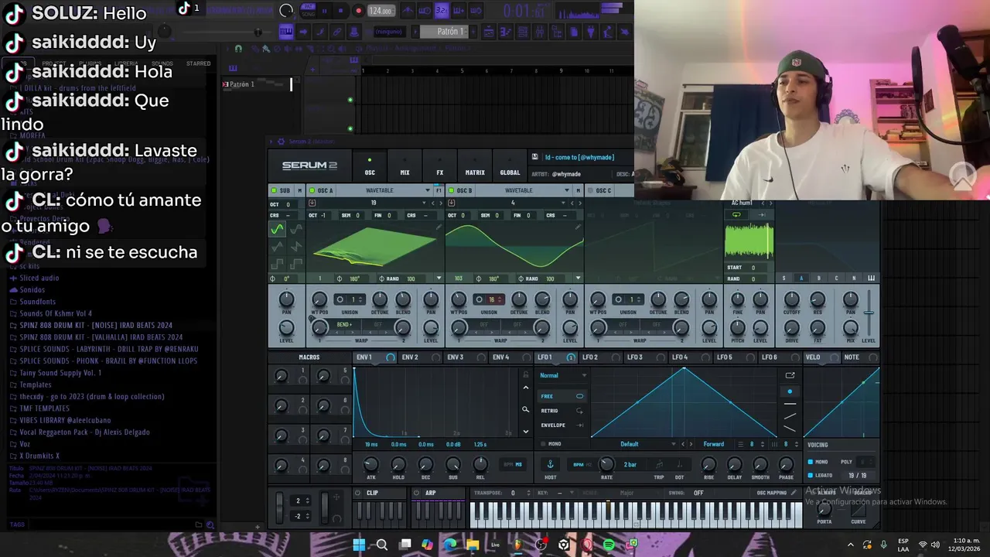Click the SUB oscillator M mute button
Screen dimensions: 990x557
point(299,190)
